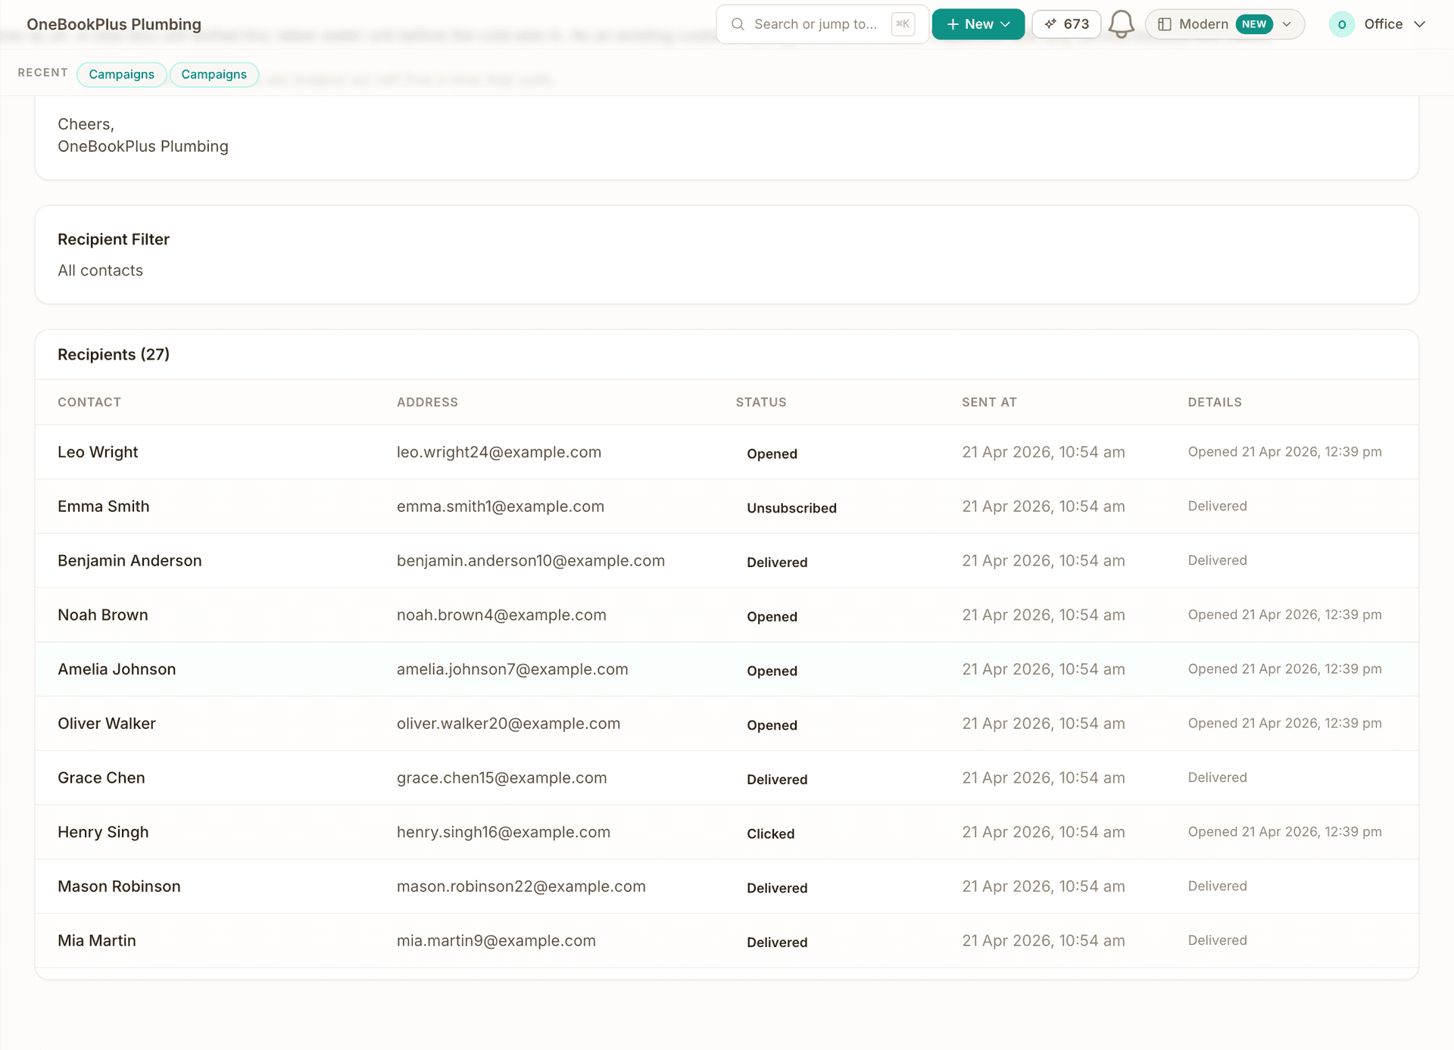The width and height of the screenshot is (1454, 1050).
Task: Click oliver.walker20@example.com address
Action: tap(508, 724)
